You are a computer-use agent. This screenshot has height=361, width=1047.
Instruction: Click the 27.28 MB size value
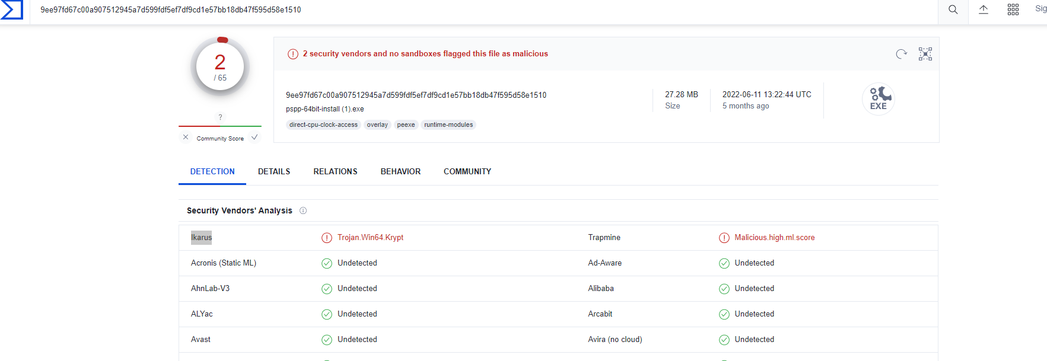click(682, 95)
